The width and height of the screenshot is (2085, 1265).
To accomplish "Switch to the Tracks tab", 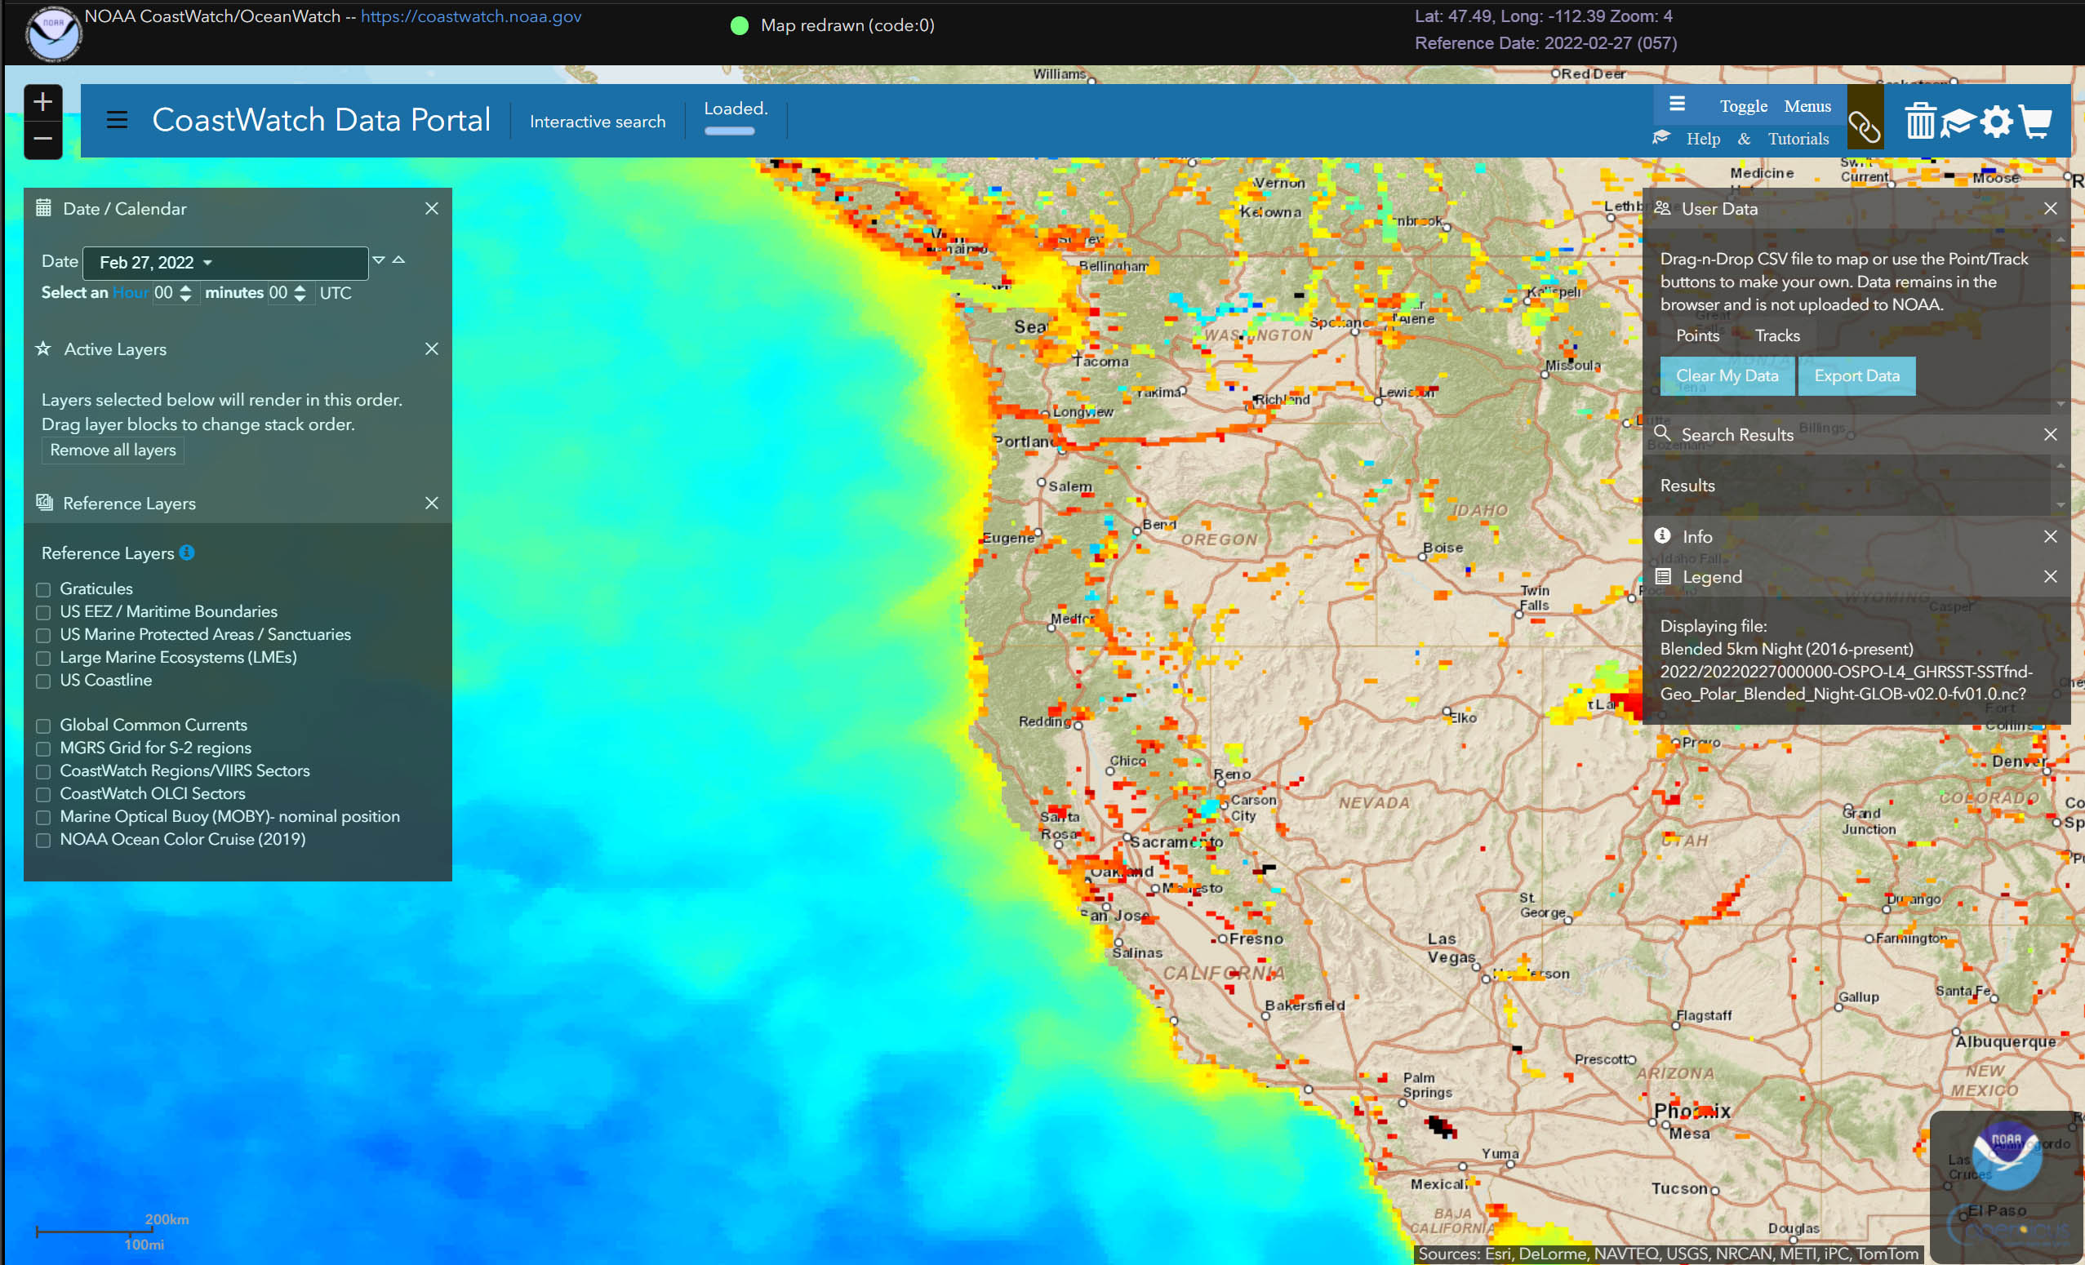I will pos(1776,336).
